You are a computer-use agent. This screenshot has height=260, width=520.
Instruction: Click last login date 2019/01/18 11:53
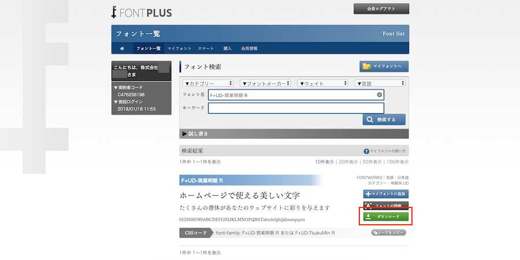[136, 109]
